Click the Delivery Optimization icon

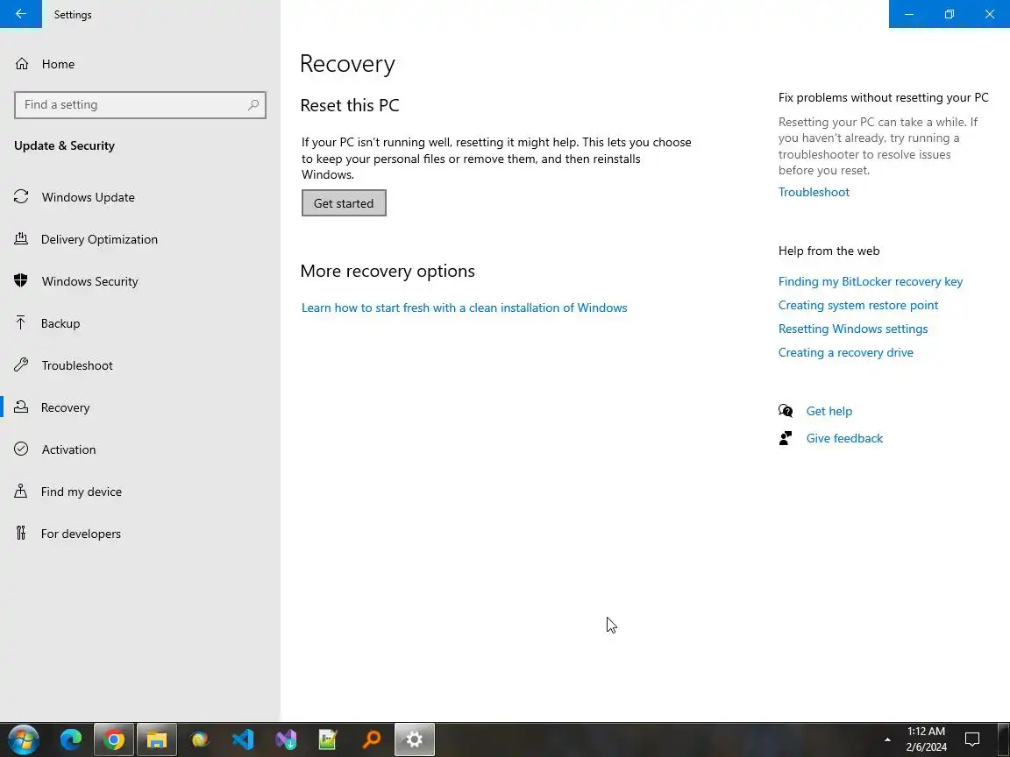point(21,239)
